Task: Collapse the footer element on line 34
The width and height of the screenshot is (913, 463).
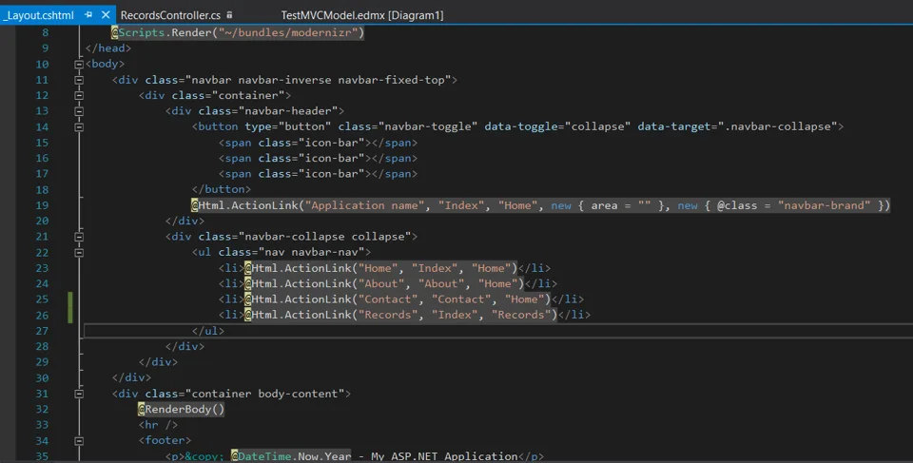Action: [79, 441]
